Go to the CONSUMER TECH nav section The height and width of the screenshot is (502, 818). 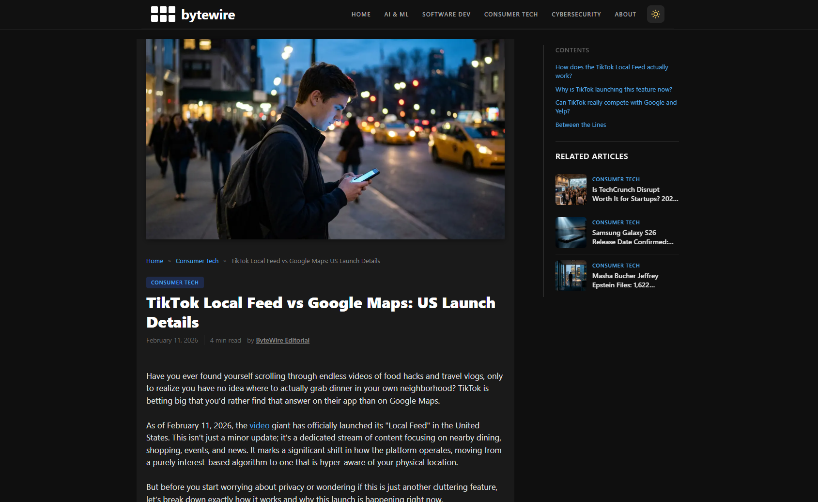pos(510,15)
